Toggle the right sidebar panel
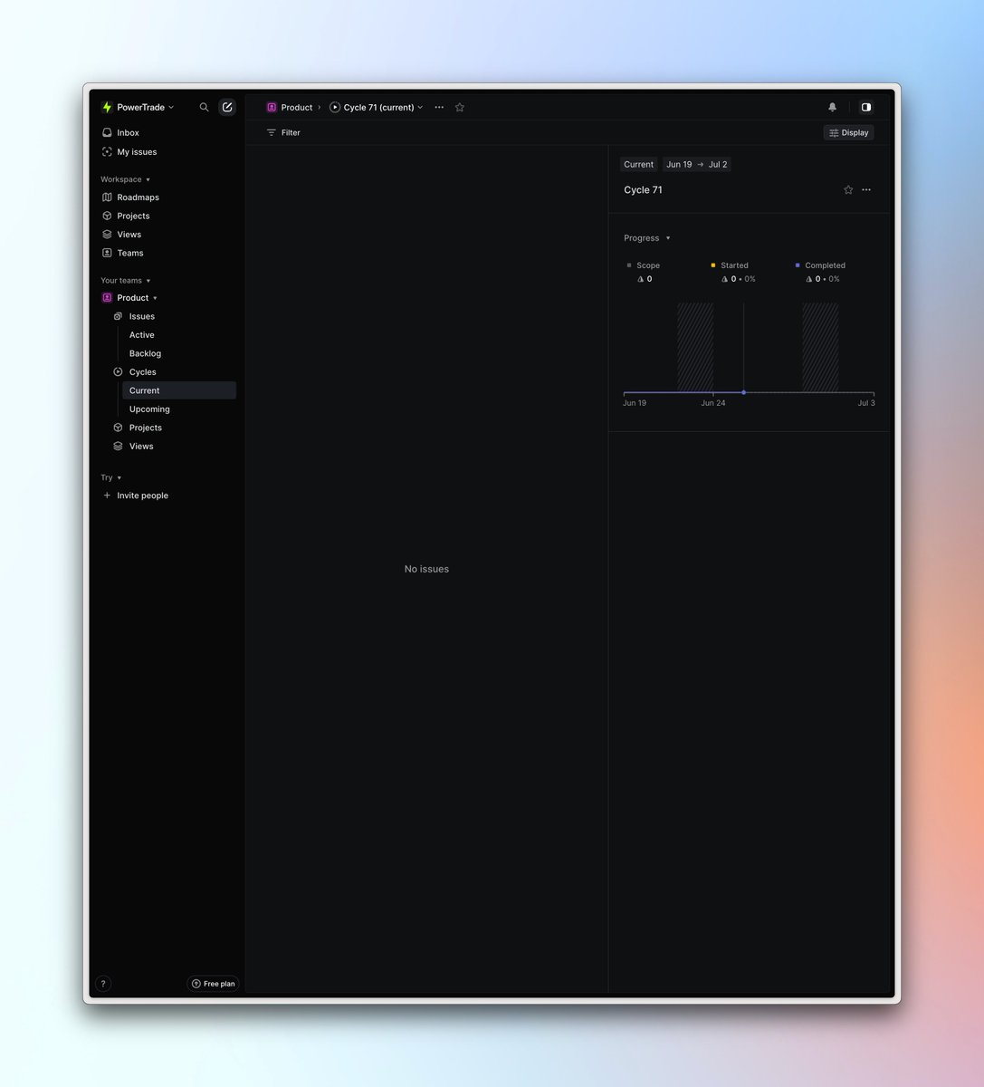 pyautogui.click(x=866, y=107)
